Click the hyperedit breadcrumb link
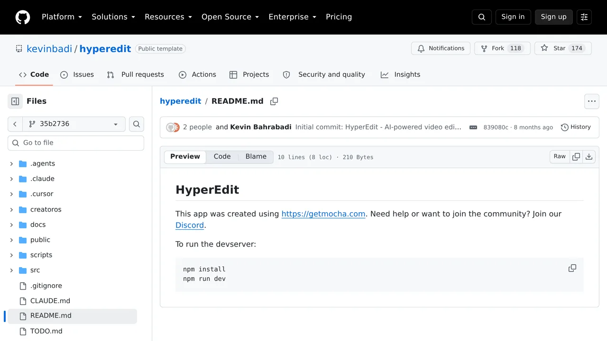The height and width of the screenshot is (341, 607). click(x=181, y=101)
